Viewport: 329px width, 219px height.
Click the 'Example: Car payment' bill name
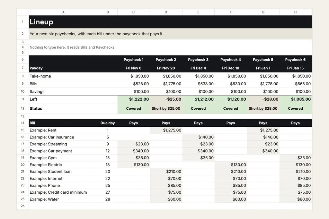click(51, 151)
